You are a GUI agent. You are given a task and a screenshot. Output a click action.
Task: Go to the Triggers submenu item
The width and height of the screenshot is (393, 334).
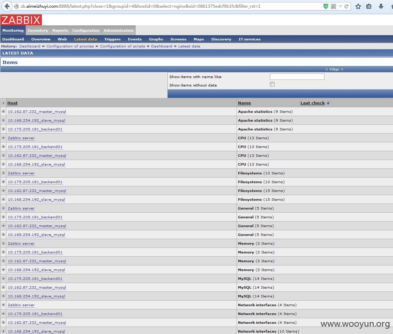(x=112, y=39)
